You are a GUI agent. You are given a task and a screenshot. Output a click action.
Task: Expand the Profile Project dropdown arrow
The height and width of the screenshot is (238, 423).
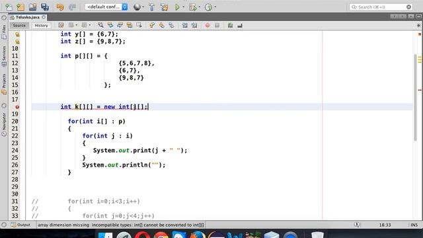tap(215, 7)
